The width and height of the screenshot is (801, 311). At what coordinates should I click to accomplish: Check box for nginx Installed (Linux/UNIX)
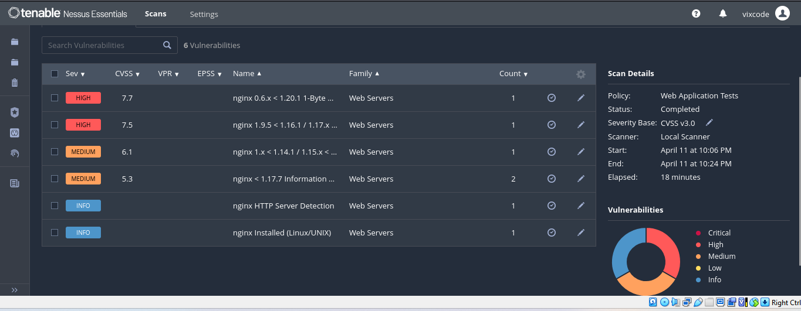[55, 233]
